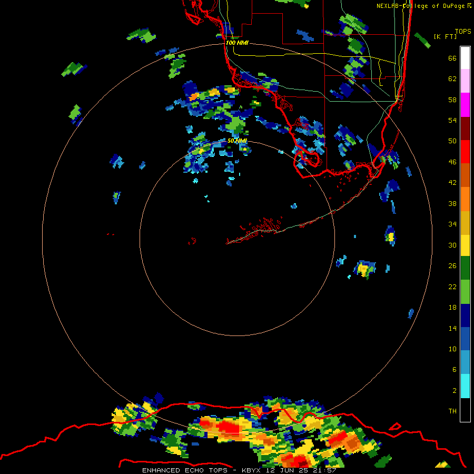This screenshot has width=474, height=474.
Task: Click the legend value '10'
Action: click(x=452, y=349)
